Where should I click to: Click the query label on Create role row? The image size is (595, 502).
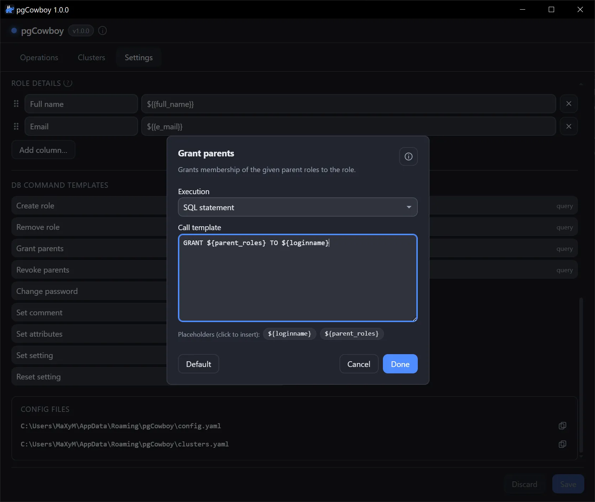tap(564, 206)
